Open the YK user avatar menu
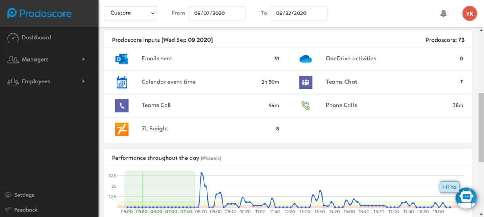The height and width of the screenshot is (217, 484). tap(469, 13)
